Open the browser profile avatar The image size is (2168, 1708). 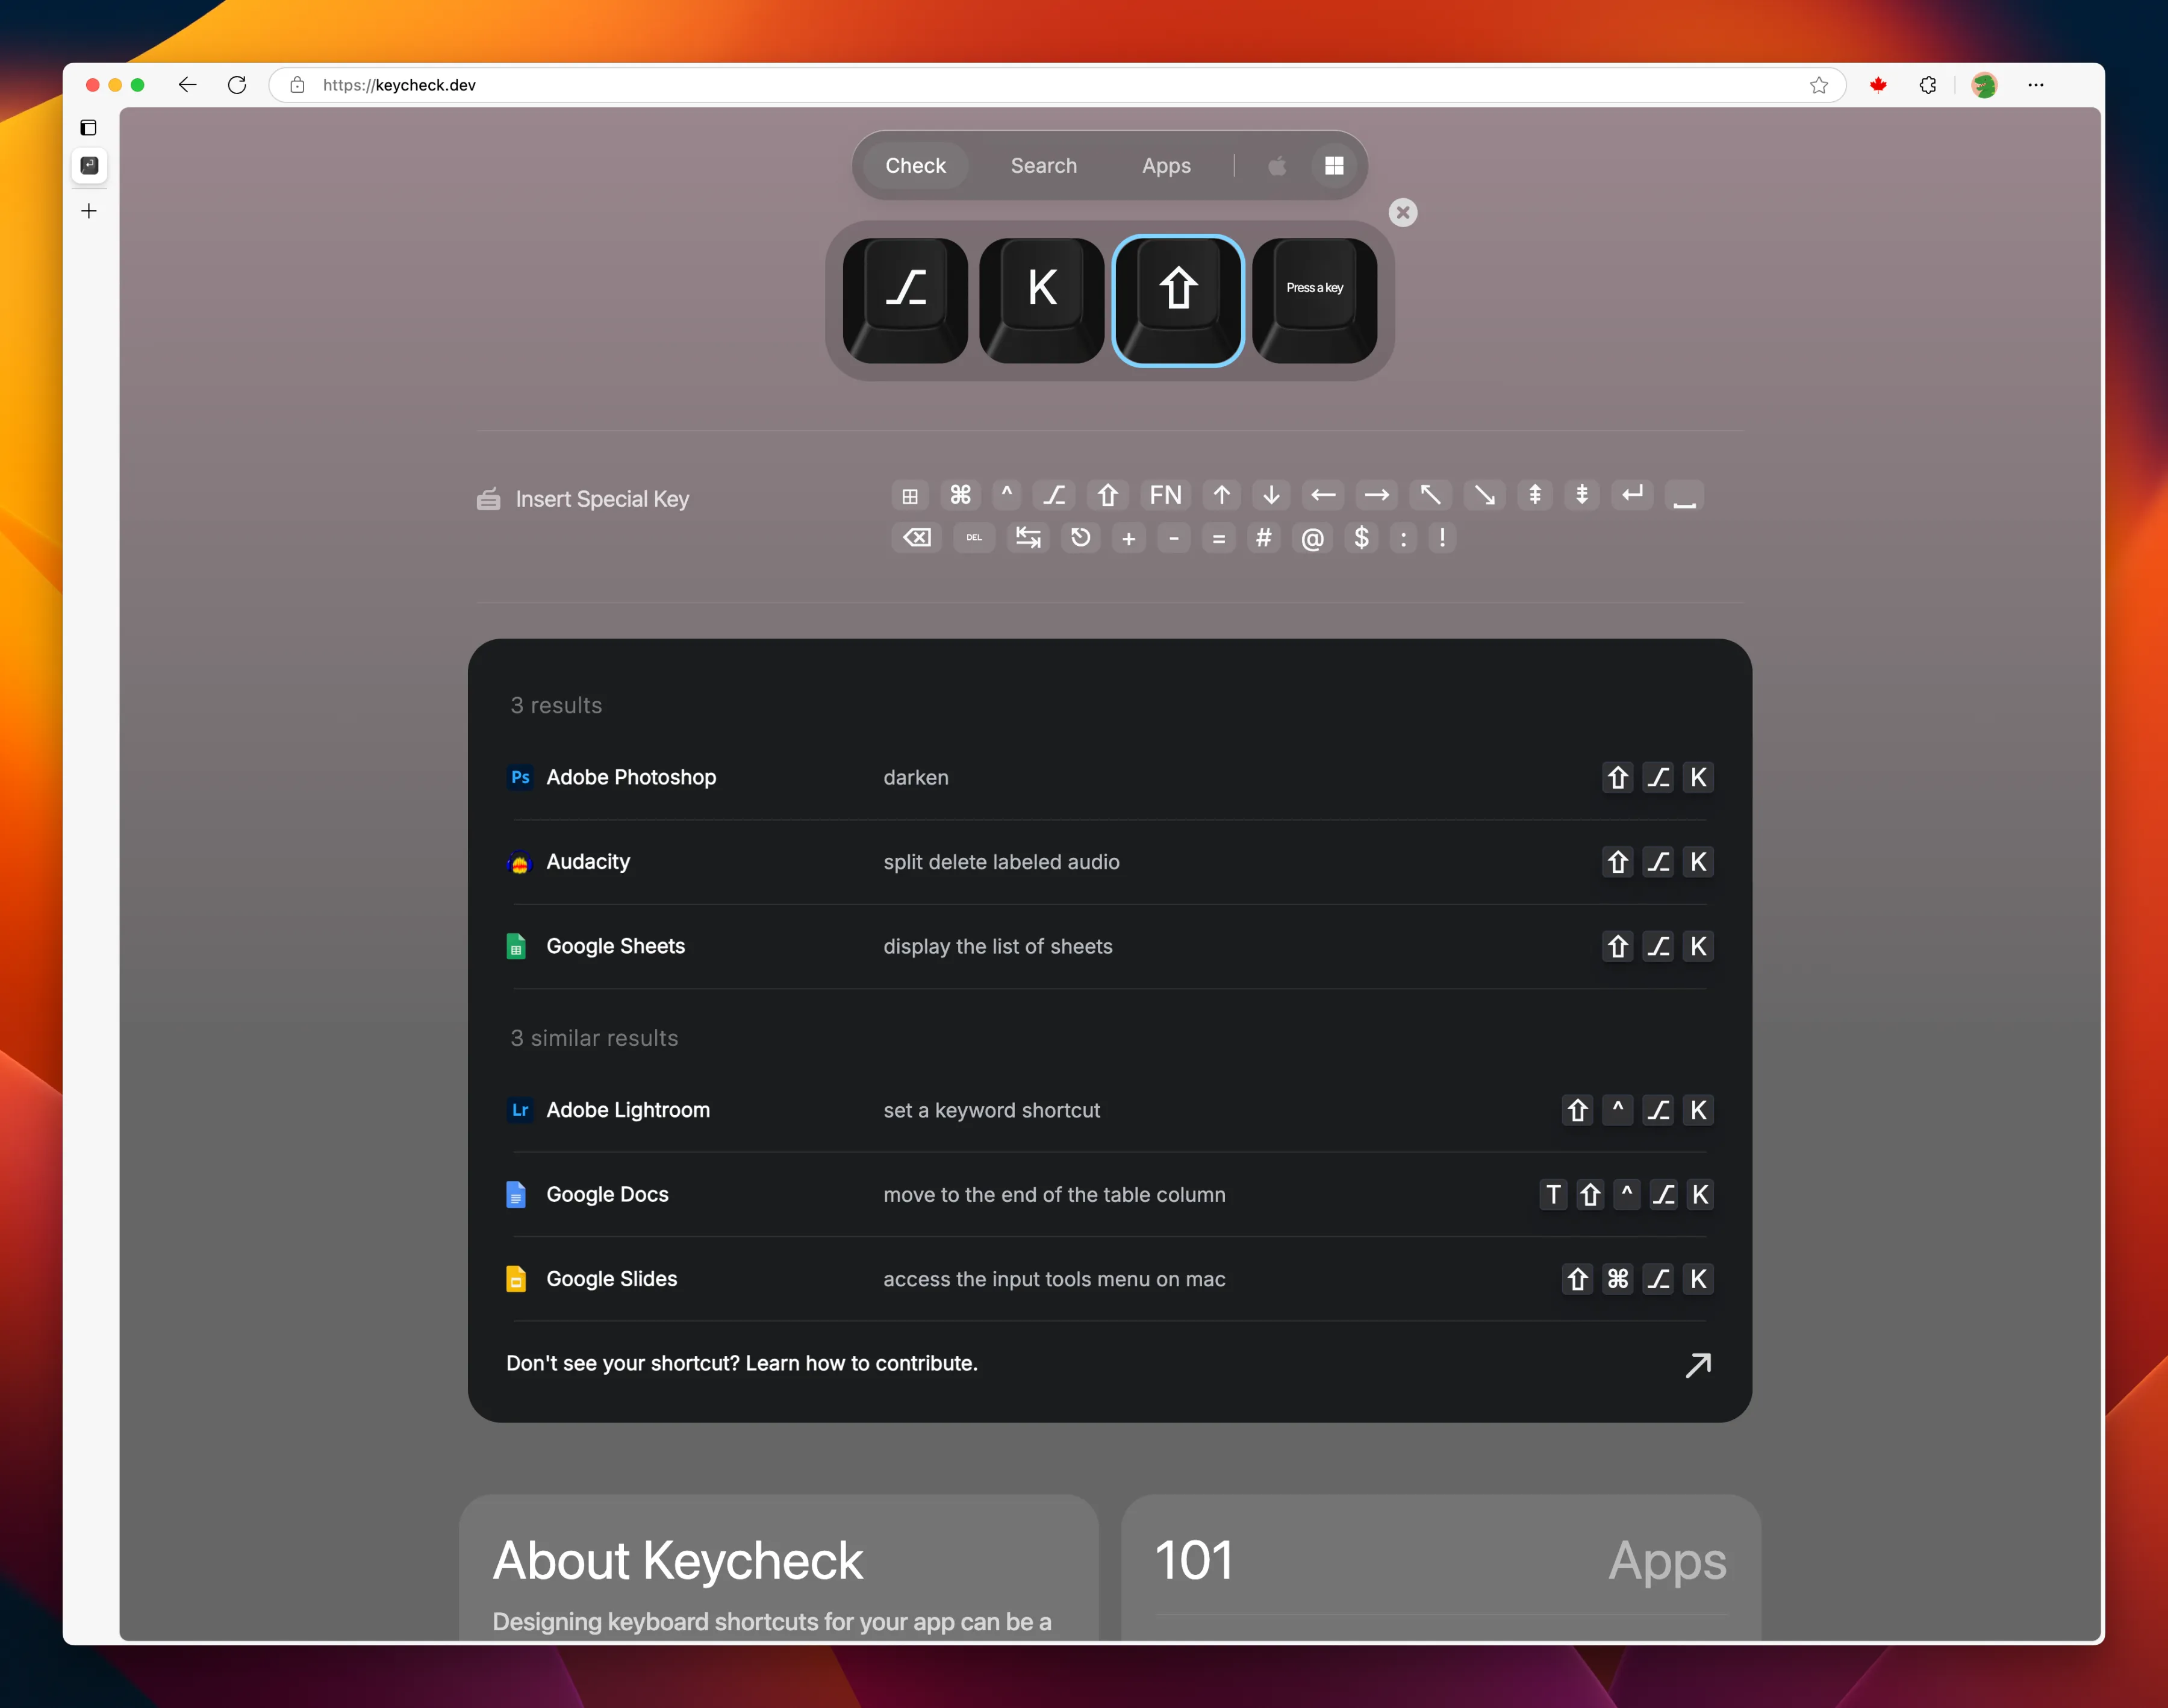[x=1984, y=85]
